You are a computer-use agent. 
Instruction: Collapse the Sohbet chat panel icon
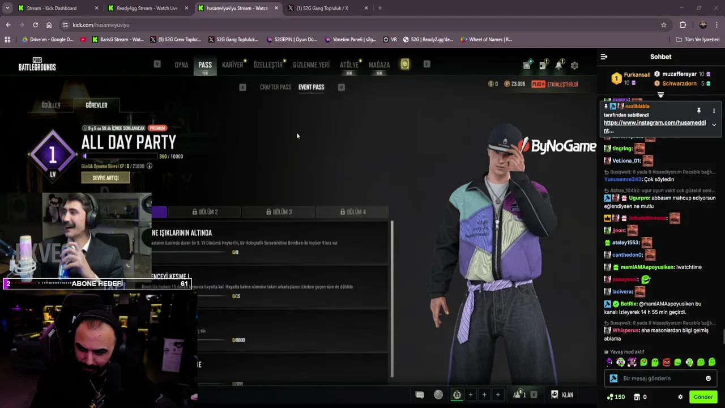tap(604, 57)
